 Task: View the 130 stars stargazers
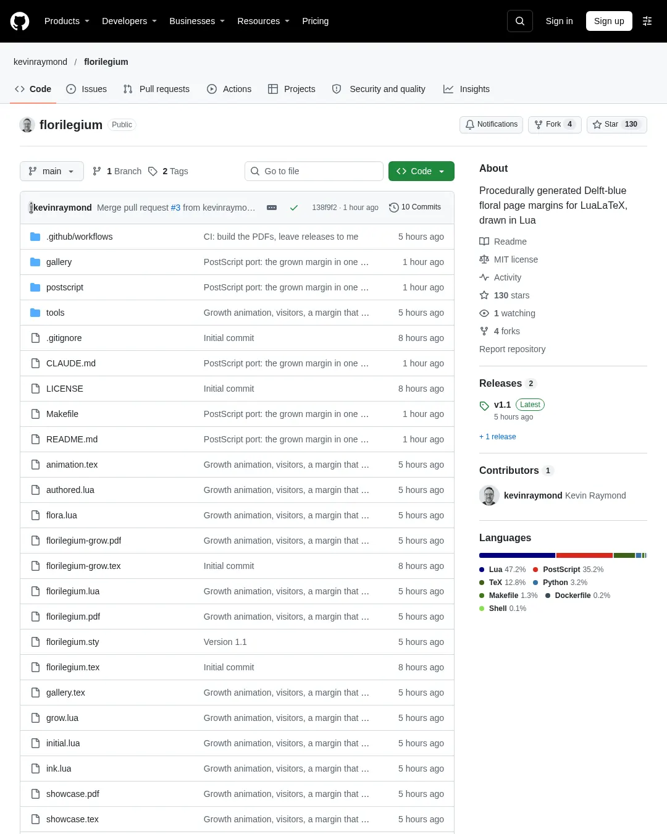504,295
